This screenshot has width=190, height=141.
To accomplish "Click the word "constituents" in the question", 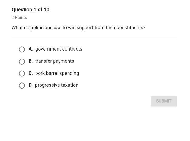I will 130,28.
